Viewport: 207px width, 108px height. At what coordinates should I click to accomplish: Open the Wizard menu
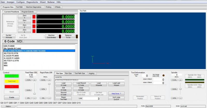click(x=43, y=2)
